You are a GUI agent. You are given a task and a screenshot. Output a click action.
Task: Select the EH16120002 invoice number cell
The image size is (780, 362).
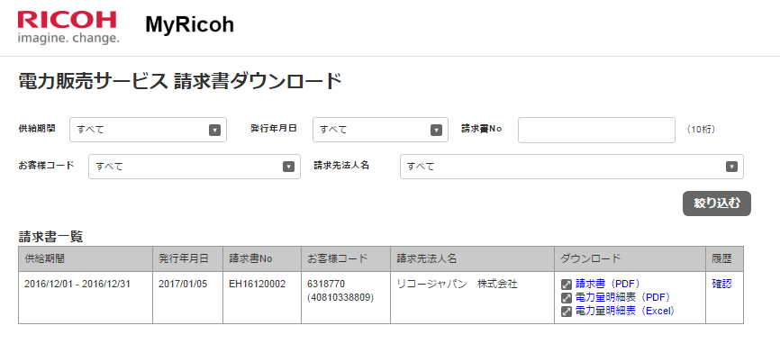(258, 284)
